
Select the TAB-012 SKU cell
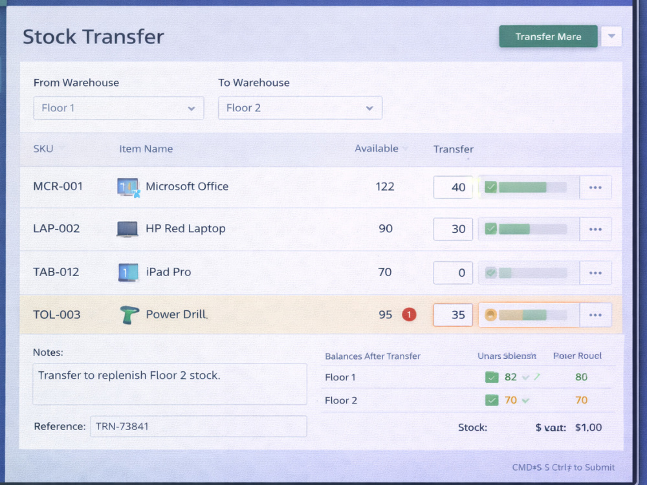point(56,272)
